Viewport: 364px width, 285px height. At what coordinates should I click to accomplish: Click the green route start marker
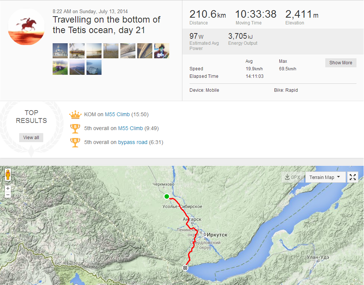(x=167, y=196)
